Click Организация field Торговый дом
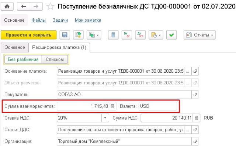This screenshot has height=146, width=236. click(124, 141)
